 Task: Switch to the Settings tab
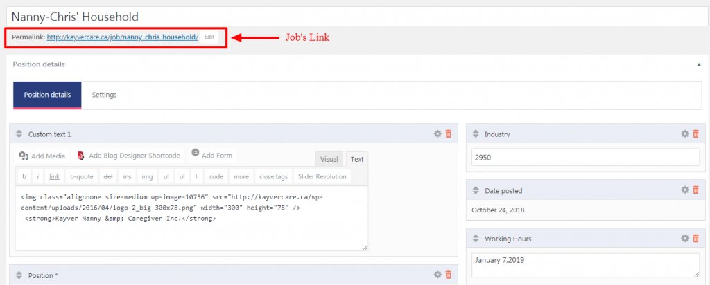point(104,95)
